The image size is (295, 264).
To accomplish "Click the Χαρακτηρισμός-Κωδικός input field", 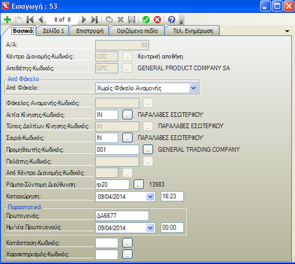I will 107,254.
